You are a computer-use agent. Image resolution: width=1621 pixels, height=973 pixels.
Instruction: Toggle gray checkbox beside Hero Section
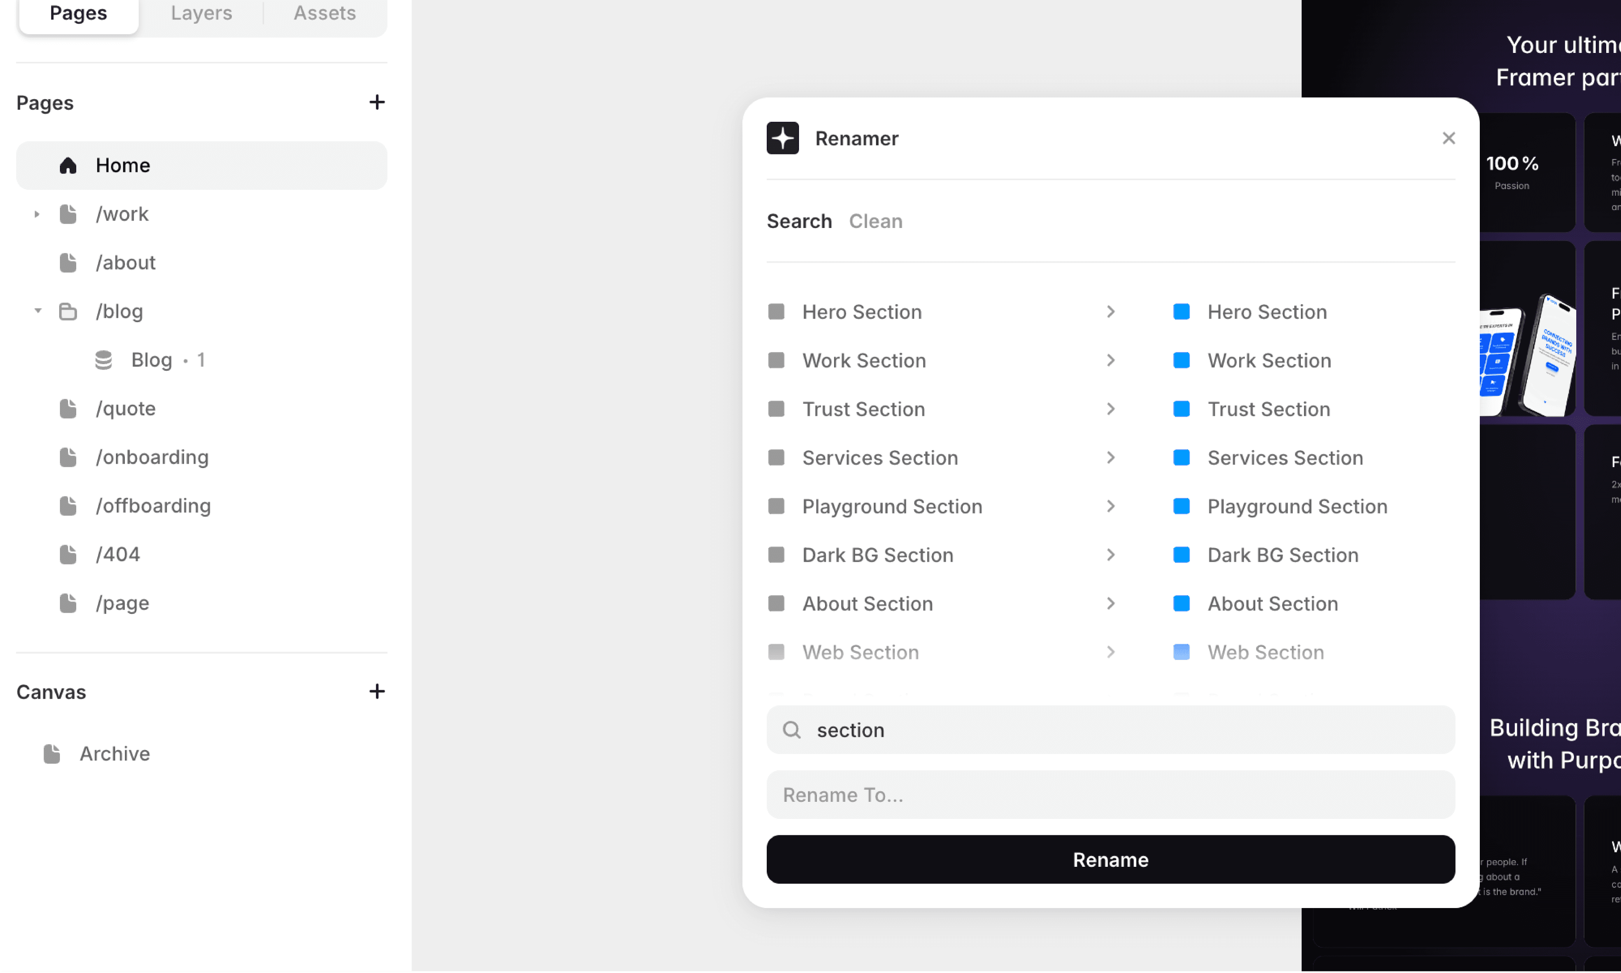(776, 312)
